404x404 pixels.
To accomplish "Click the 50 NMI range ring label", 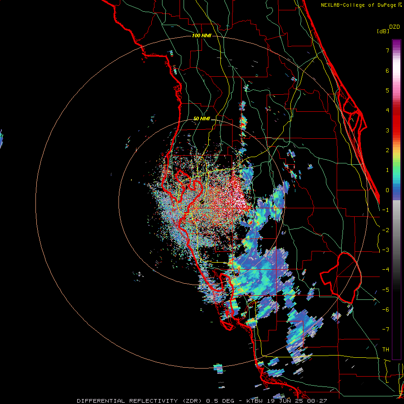I will click(x=202, y=119).
